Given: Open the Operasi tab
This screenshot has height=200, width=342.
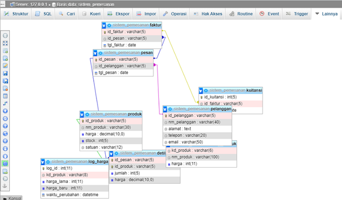Looking at the screenshot, I should [174, 14].
